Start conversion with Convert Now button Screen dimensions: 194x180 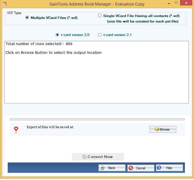[x=98, y=157]
